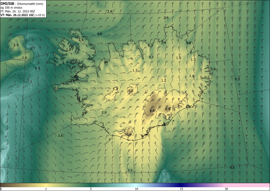Click the colour scale tick label 0
This screenshot has width=270, height=191.
tap(1, 189)
